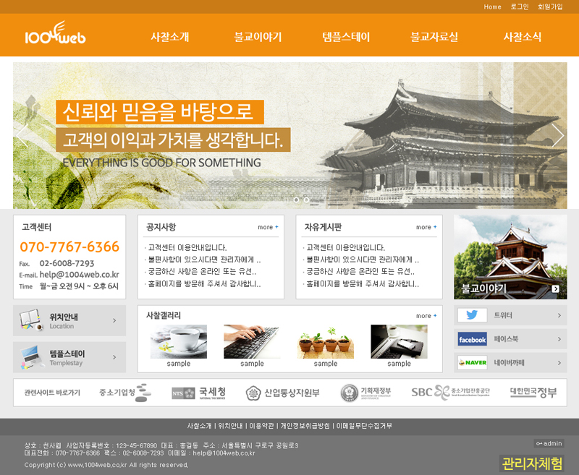Select the first slider pagination dot
579x475 pixels.
296,200
